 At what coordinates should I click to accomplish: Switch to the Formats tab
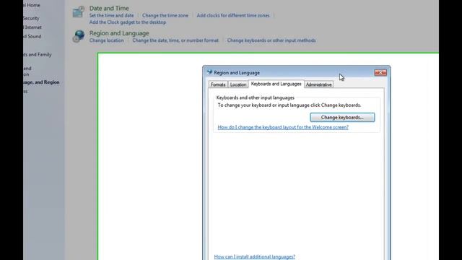pos(218,84)
